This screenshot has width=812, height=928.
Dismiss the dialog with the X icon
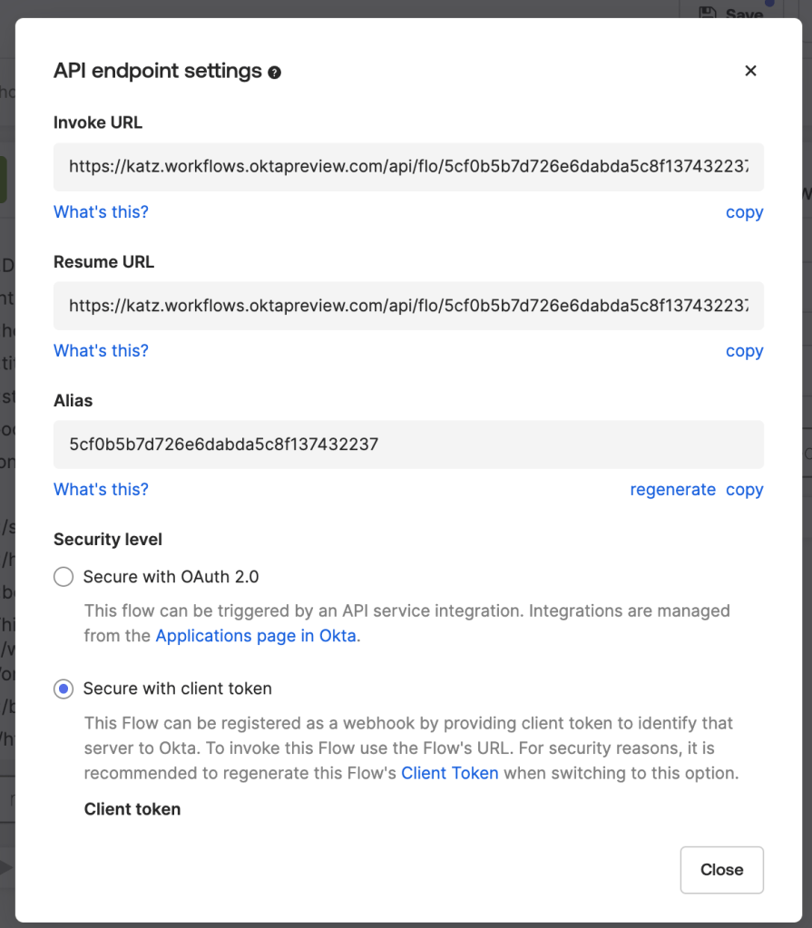750,70
